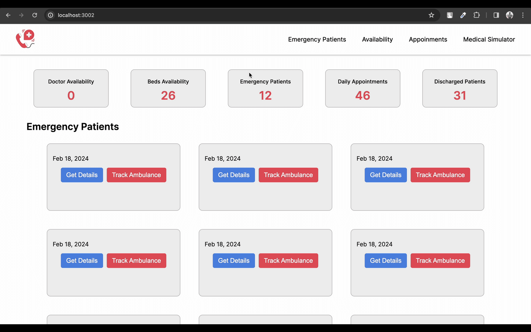Open the Chrome three-dot menu
This screenshot has width=531, height=332.
coord(523,15)
